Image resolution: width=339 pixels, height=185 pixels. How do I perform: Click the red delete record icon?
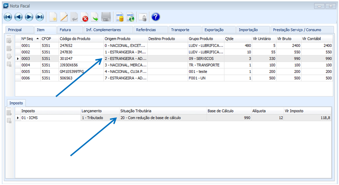[85, 17]
